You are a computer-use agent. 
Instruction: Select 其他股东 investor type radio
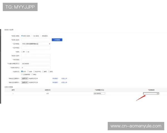41,36
